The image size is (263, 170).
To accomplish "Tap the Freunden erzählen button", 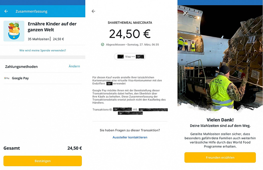I will click(x=220, y=158).
